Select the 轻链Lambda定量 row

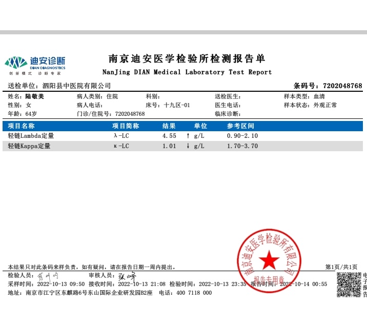31,136
